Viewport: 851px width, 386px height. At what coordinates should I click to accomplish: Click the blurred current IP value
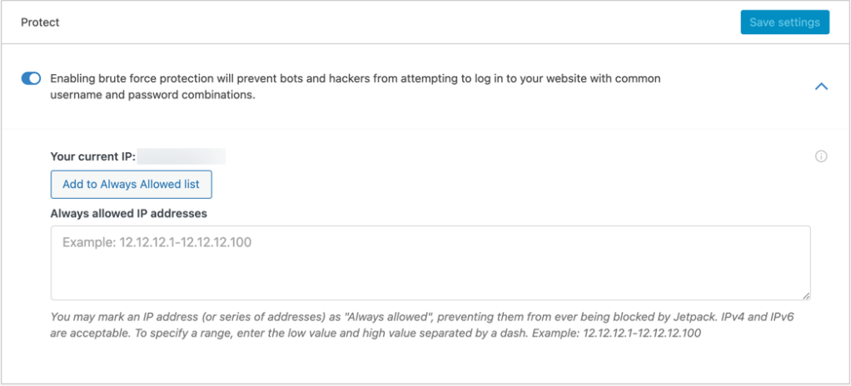tap(182, 156)
